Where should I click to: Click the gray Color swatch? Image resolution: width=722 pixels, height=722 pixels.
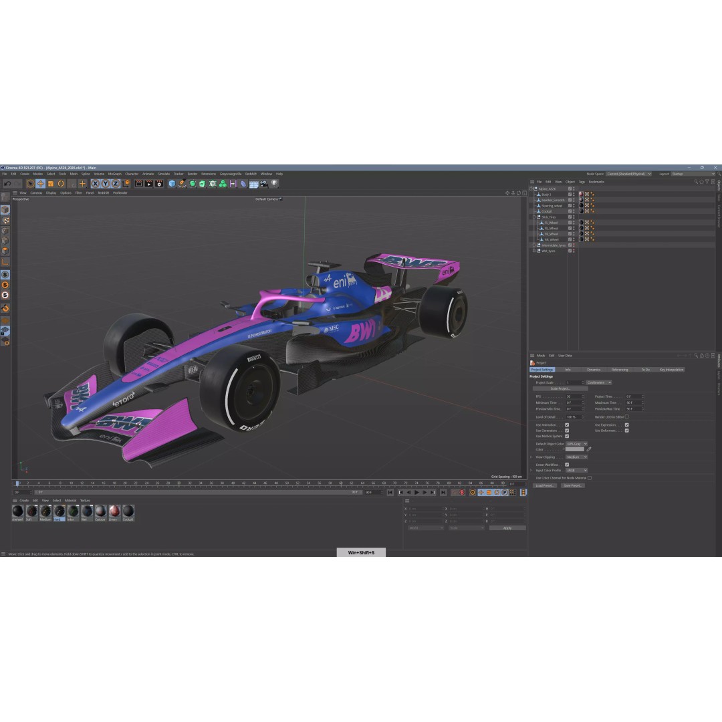pyautogui.click(x=575, y=449)
